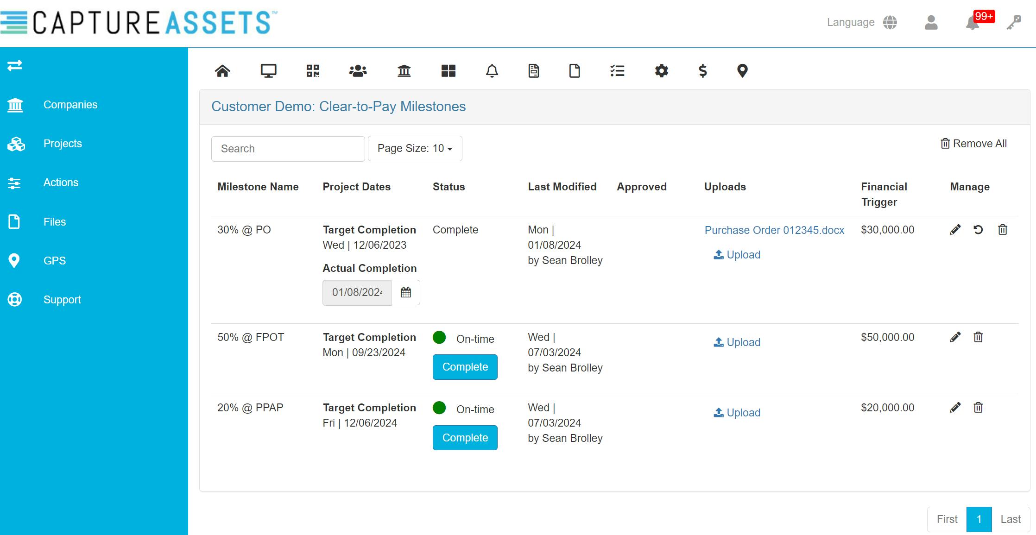Open the Home icon in the toolbar
This screenshot has width=1036, height=535.
point(222,71)
